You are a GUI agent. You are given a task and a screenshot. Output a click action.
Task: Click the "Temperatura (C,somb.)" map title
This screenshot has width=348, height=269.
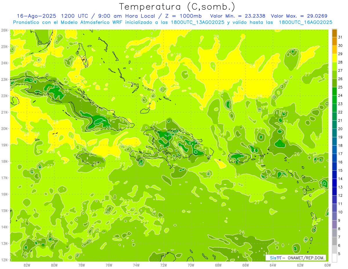click(x=177, y=7)
